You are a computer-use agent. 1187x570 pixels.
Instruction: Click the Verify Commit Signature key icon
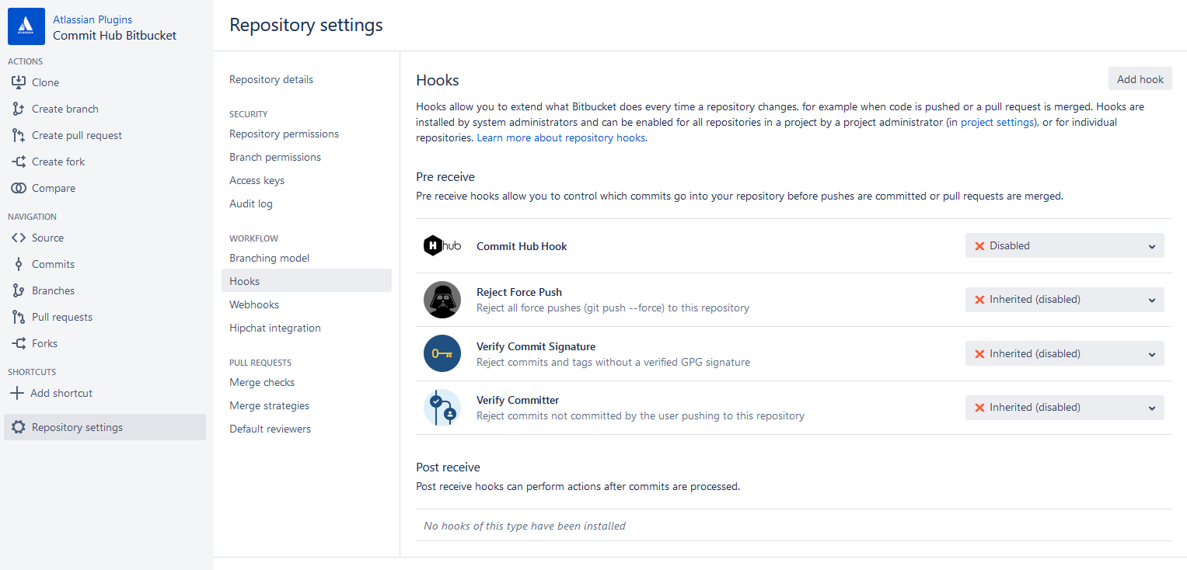(442, 353)
